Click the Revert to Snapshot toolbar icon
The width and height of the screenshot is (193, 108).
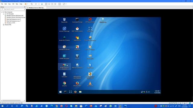pos(39,4)
